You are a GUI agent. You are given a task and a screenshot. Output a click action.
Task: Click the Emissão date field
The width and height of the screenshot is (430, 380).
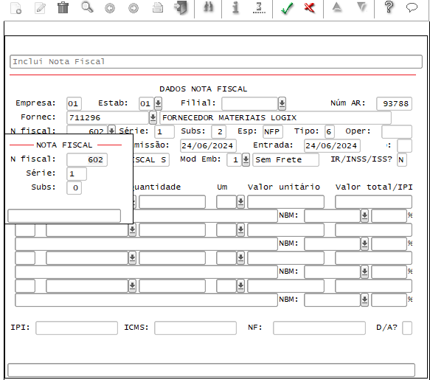click(208, 145)
